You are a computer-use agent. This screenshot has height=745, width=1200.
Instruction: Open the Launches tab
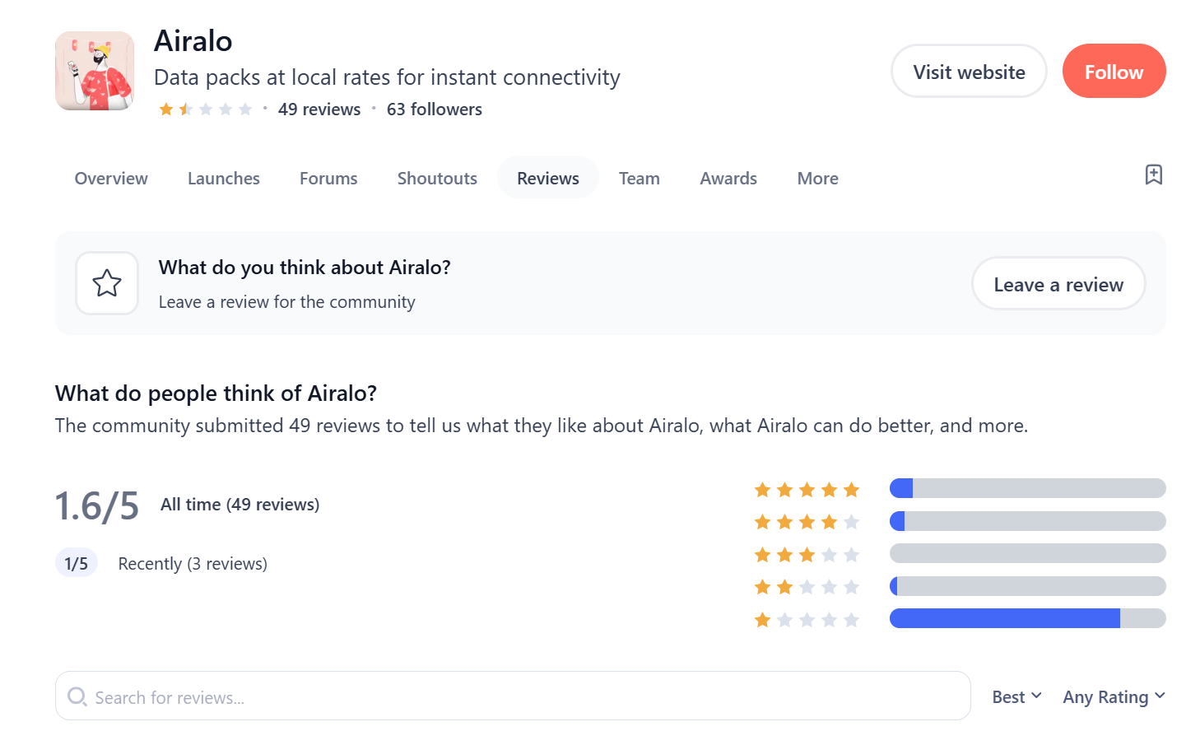point(223,179)
